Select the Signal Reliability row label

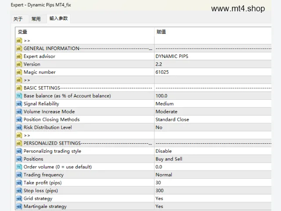pyautogui.click(x=41, y=104)
